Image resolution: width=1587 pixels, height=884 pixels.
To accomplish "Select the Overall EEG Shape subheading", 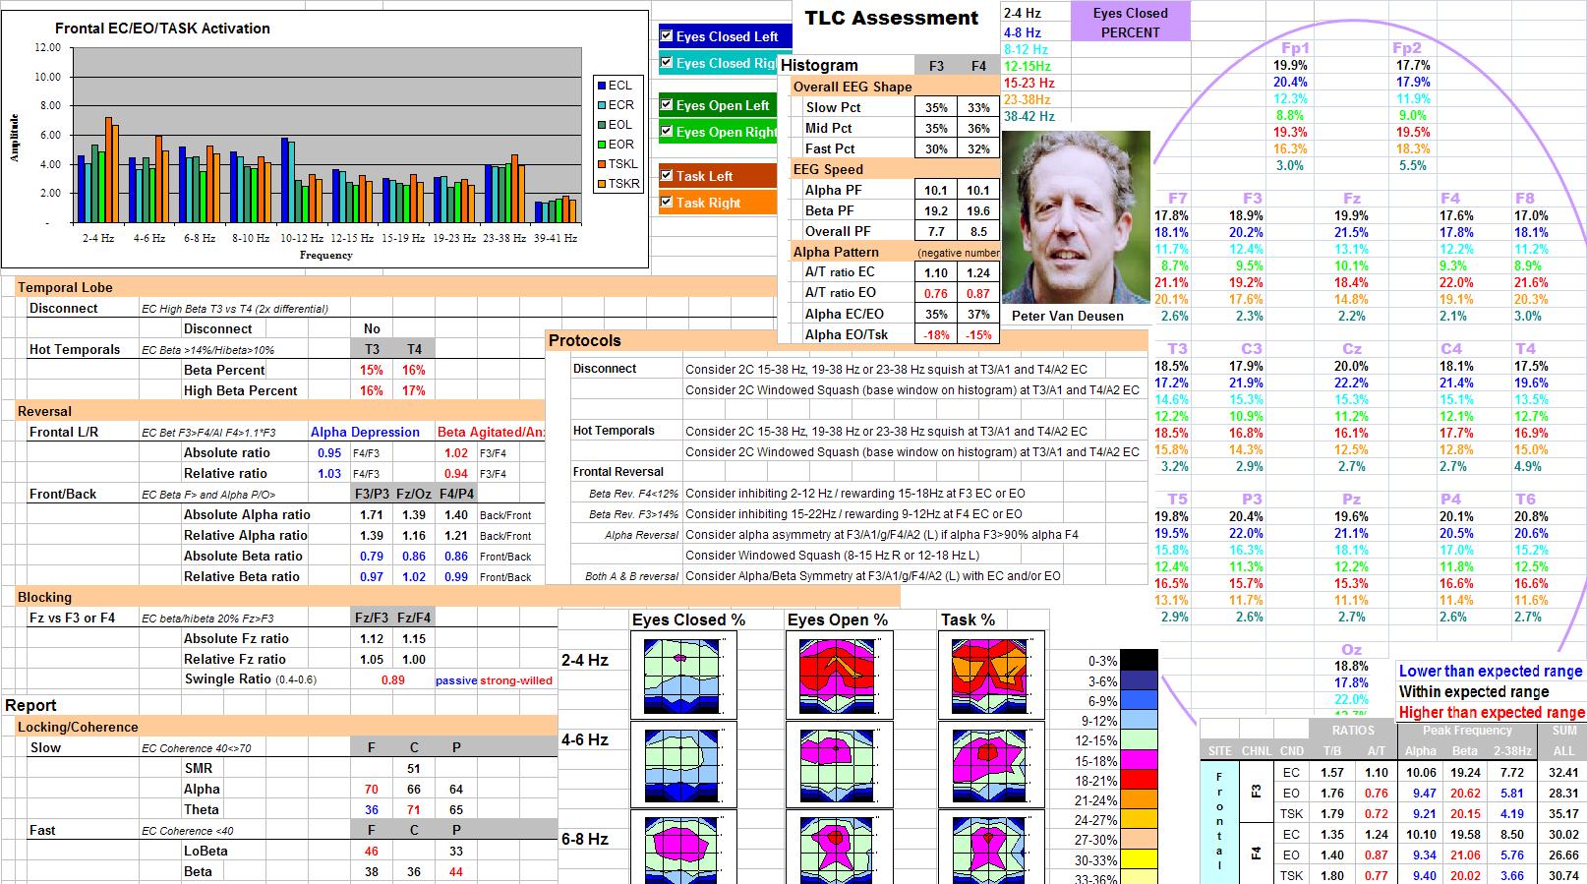I will [852, 87].
